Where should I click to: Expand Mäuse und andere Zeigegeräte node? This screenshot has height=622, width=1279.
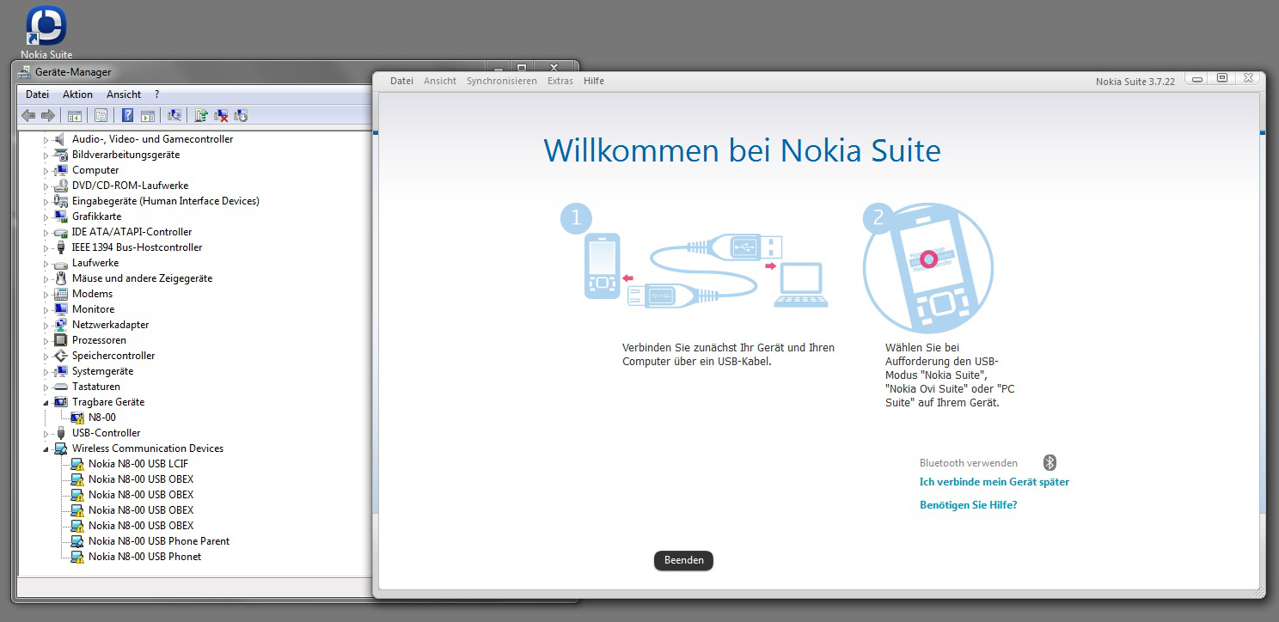pos(46,278)
